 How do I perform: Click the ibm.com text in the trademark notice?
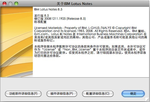[41, 34]
